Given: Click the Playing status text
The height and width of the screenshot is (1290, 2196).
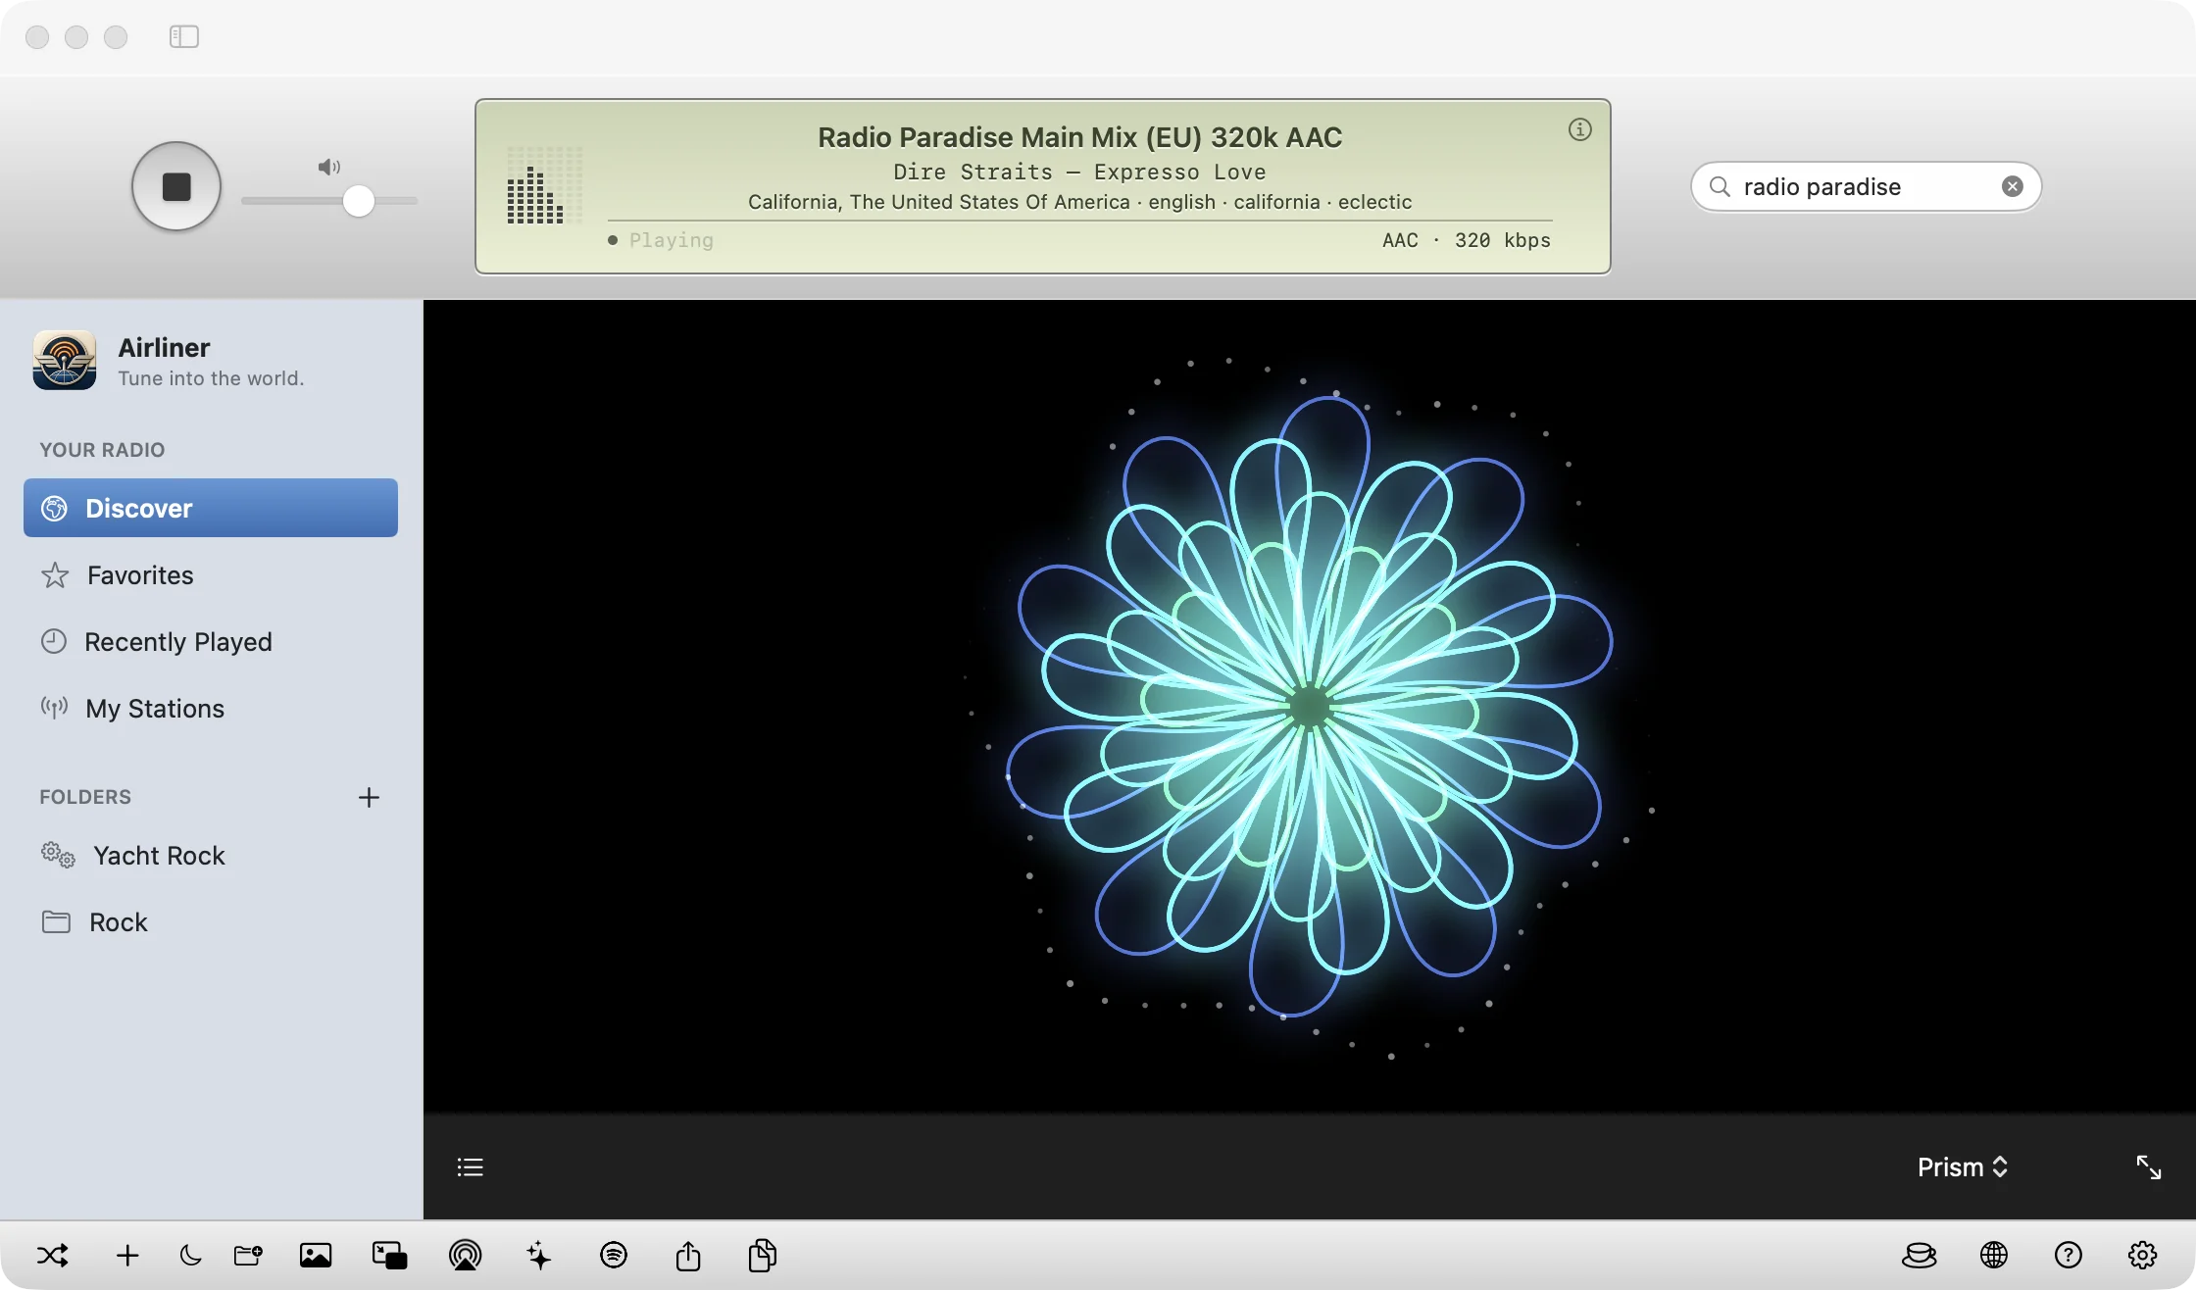Looking at the screenshot, I should point(672,240).
